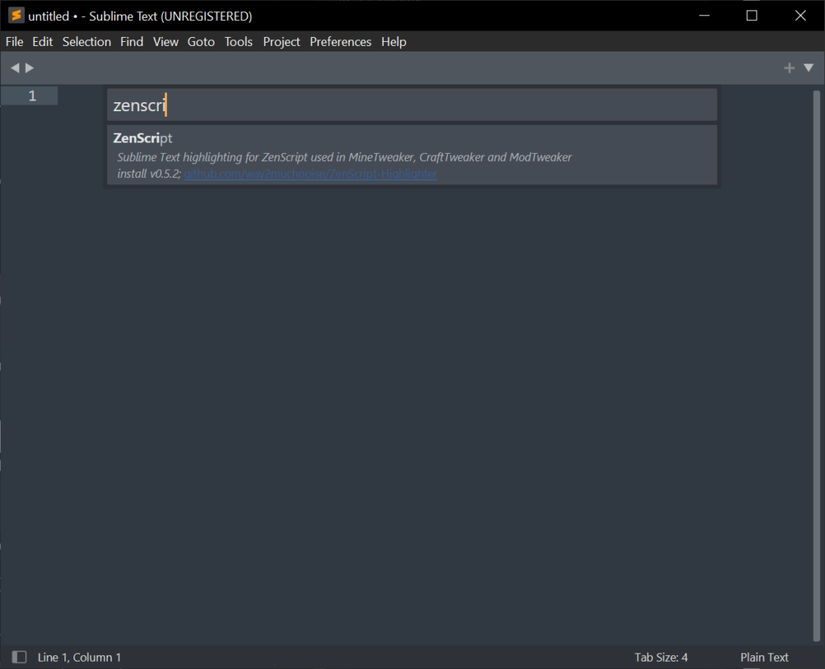The image size is (825, 669).
Task: Open the Selection menu
Action: click(x=87, y=42)
